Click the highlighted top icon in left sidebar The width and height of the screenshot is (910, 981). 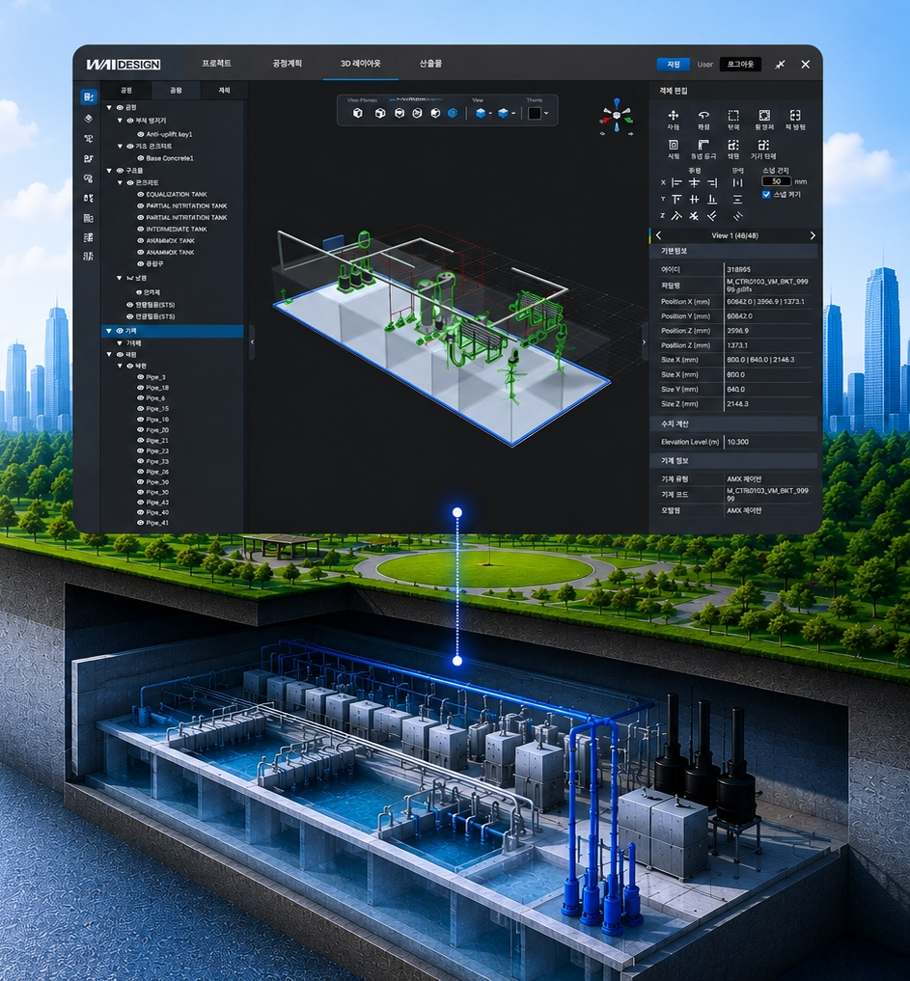point(88,97)
